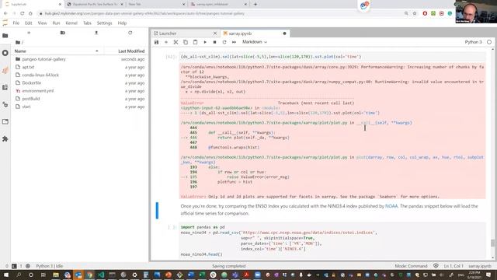497x280 pixels.
Task: Select the conda-linux-64.lock file
Action: 40,75
